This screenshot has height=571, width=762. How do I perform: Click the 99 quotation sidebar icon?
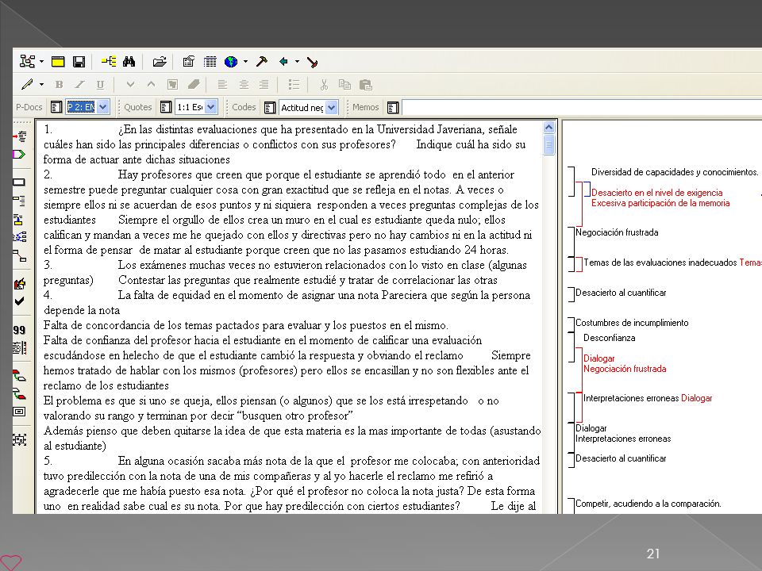tap(19, 330)
